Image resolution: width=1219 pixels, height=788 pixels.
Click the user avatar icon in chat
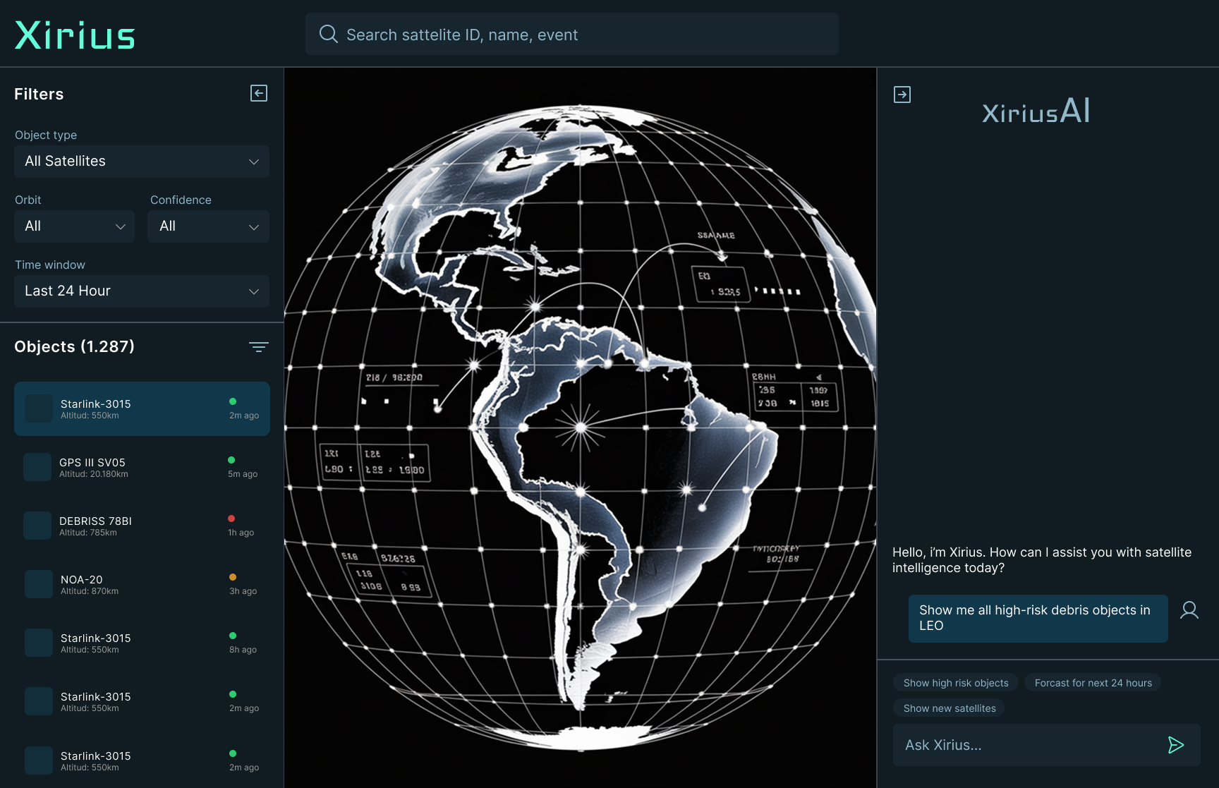[x=1189, y=610]
